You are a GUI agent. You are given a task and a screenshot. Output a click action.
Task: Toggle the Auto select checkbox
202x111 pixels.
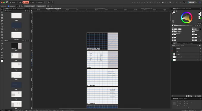[x=8, y=6]
